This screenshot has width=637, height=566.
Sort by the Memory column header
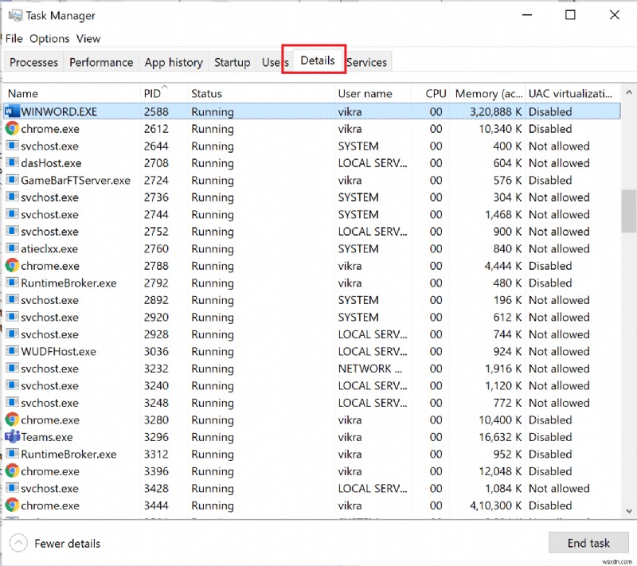click(487, 93)
